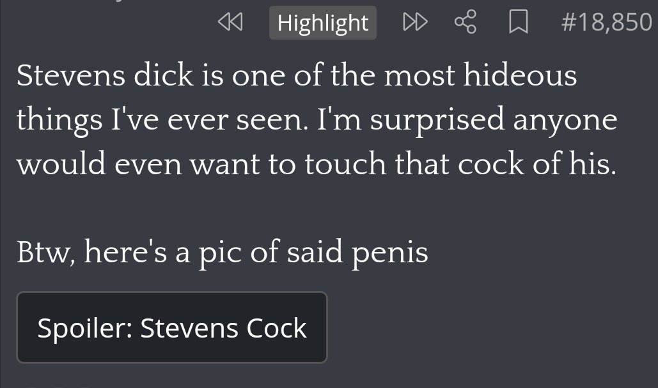Click the "Btw, here's a pic" line
658x388 pixels.
coord(222,252)
